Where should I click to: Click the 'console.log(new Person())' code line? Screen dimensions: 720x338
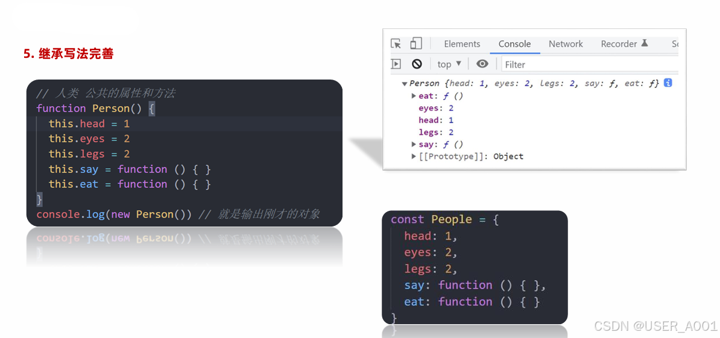[x=114, y=214]
